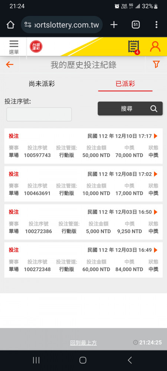Image resolution: width=167 pixels, height=371 pixels.
Task: Tap the Android home navigation button
Action: click(83, 360)
